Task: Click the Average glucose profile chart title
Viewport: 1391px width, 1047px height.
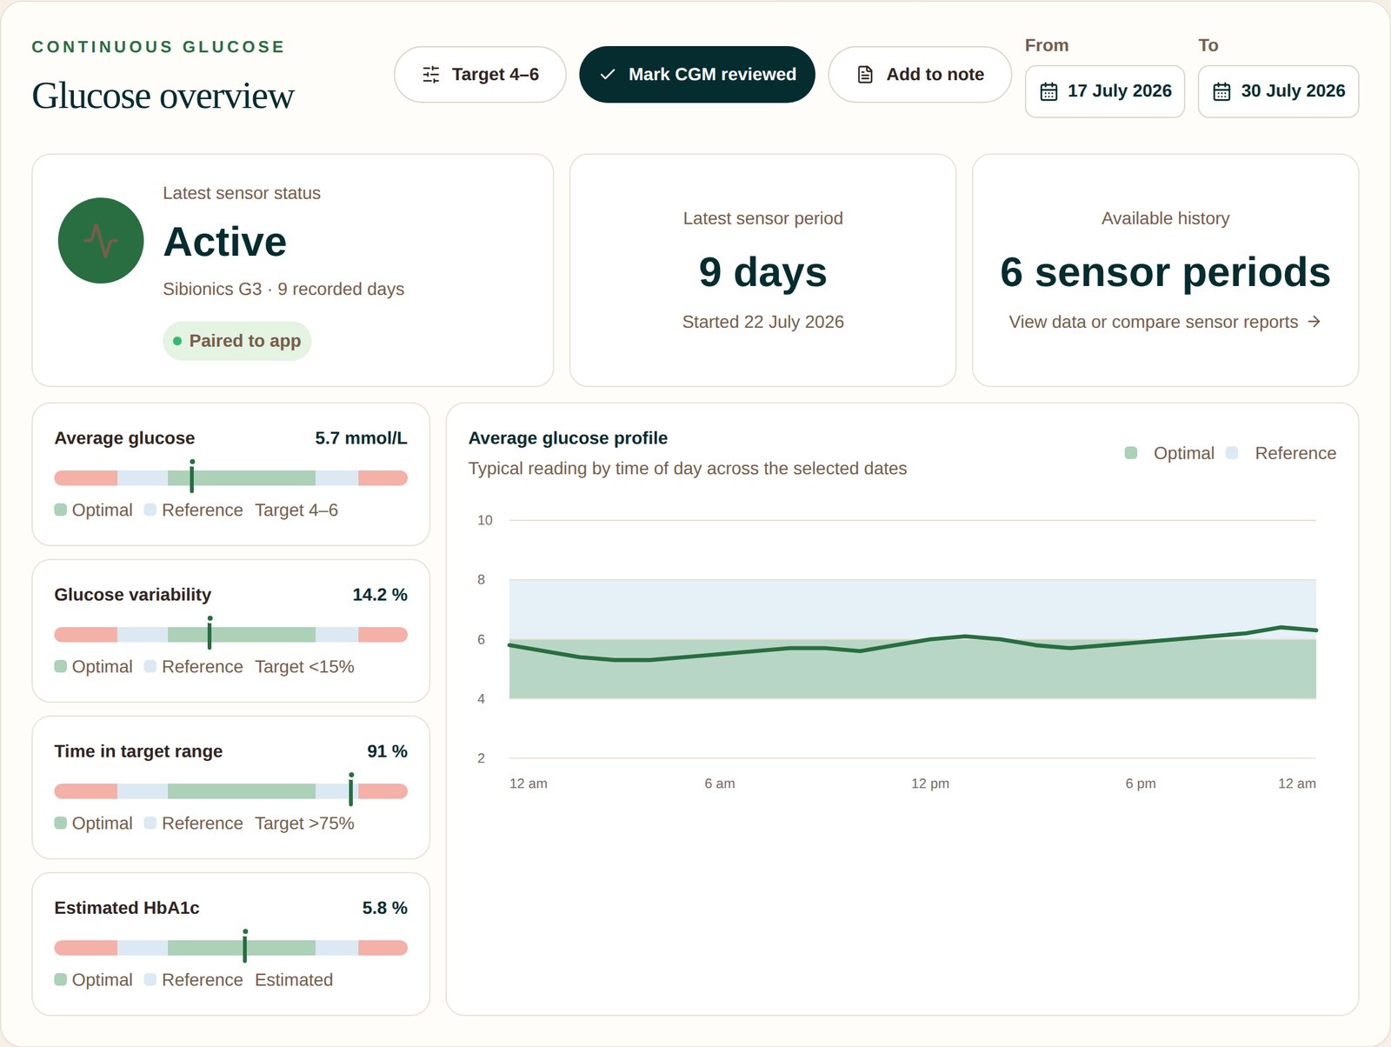Action: tap(568, 438)
